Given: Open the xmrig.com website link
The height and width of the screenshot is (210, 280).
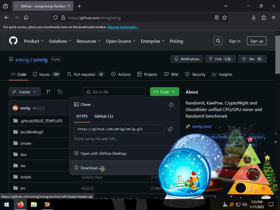Looking at the screenshot, I should tap(202, 126).
